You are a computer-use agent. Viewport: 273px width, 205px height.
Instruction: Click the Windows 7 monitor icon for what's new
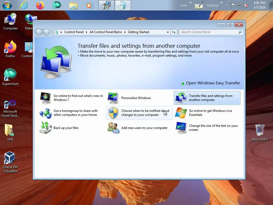(x=45, y=98)
